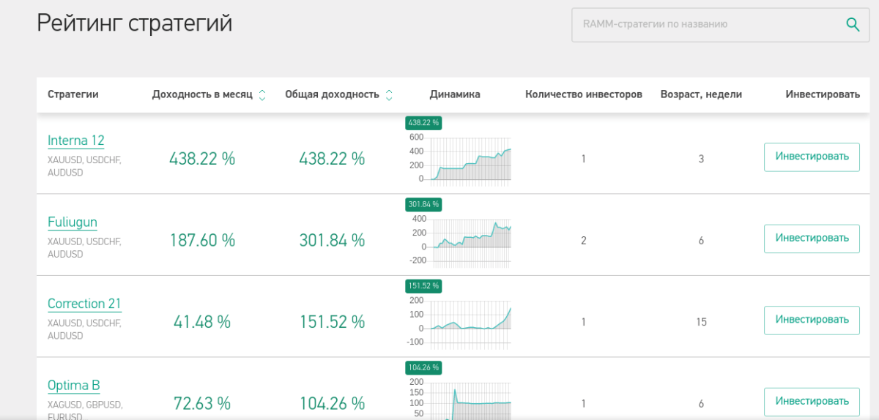Click the Общая доходность column header
The height and width of the screenshot is (420, 879).
click(x=332, y=94)
